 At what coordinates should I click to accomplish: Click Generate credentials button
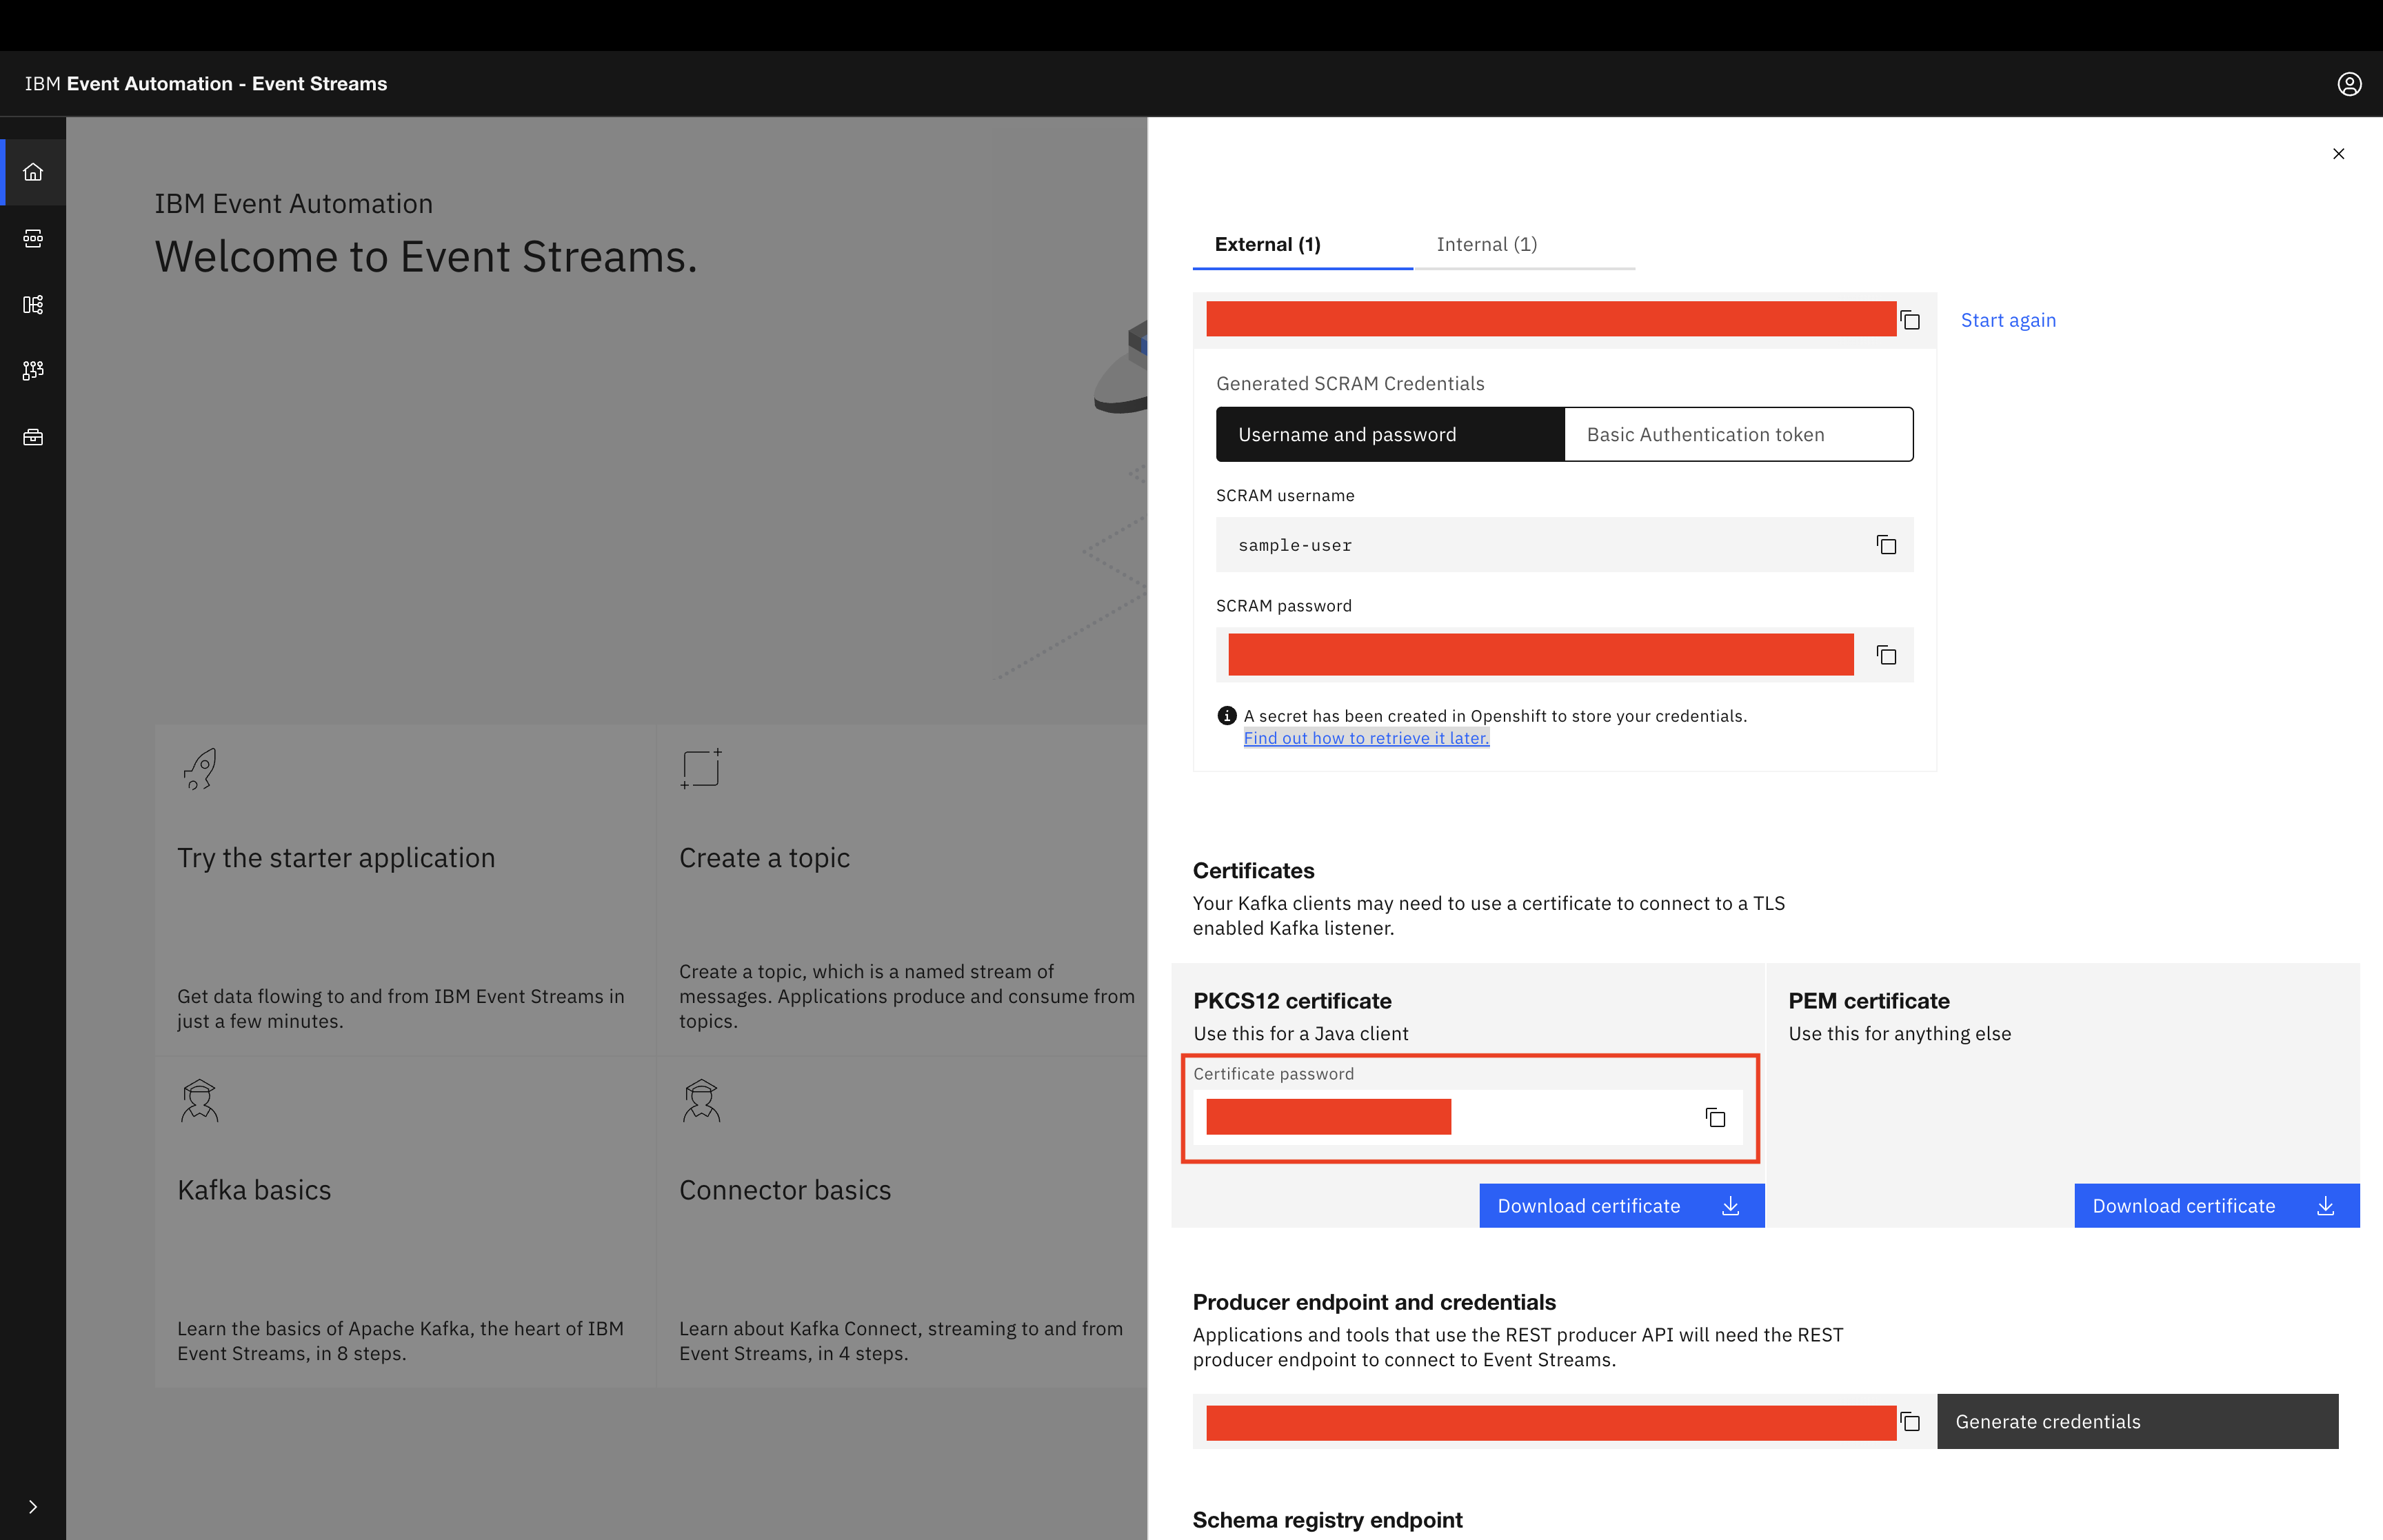click(2137, 1421)
